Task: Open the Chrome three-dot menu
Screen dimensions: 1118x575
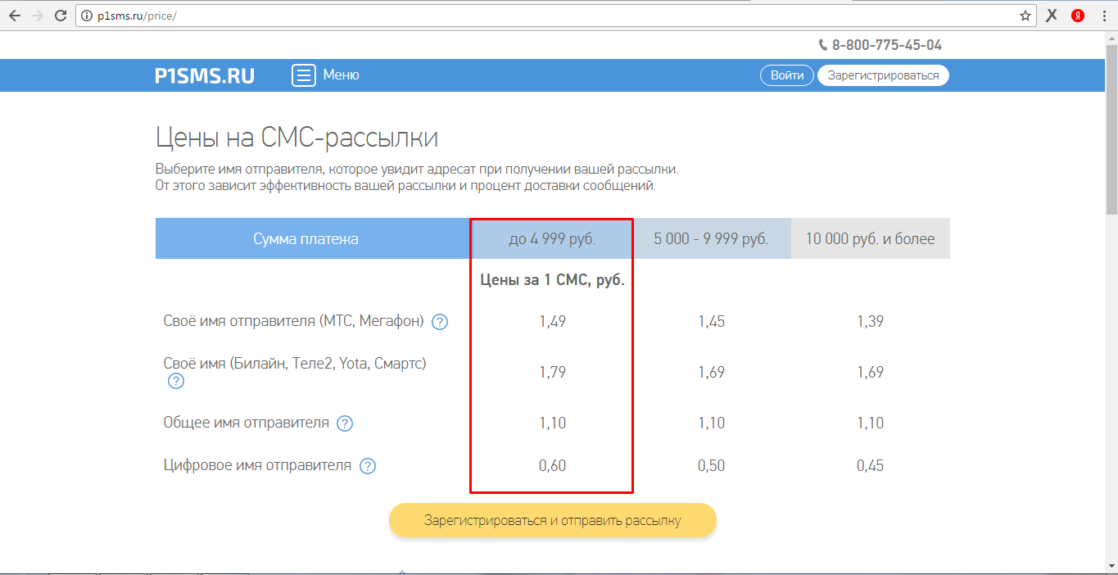Action: pos(1102,16)
